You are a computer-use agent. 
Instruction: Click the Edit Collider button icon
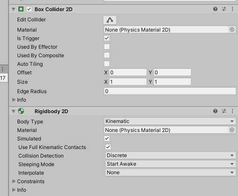(x=110, y=20)
